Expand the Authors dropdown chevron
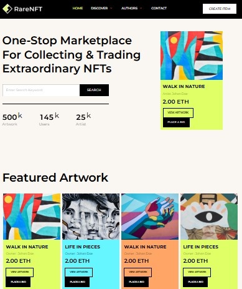242x289 pixels. [x=141, y=8]
